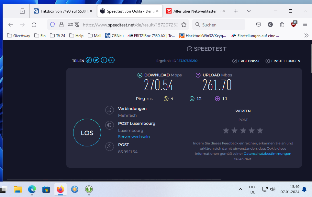Open volume control in system tray

[273, 189]
